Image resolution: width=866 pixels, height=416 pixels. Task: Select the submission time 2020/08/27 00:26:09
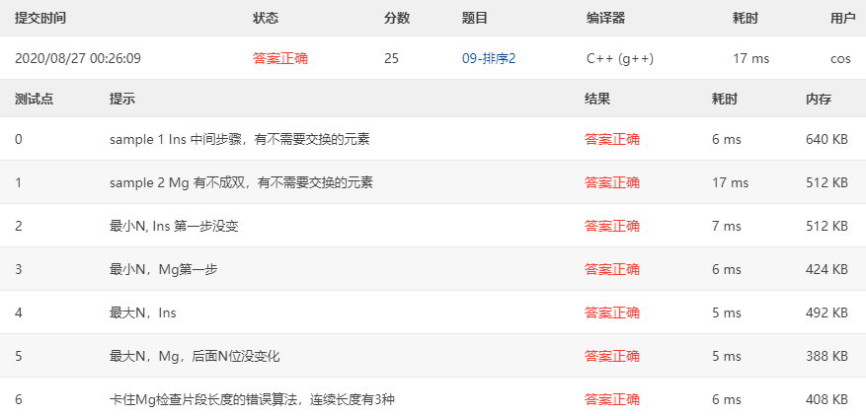point(78,58)
